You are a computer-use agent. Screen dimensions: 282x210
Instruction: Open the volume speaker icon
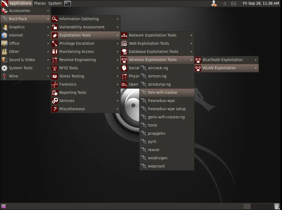225,4
